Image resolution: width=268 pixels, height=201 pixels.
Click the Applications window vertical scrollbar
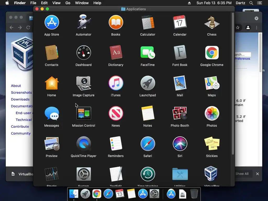click(x=233, y=84)
